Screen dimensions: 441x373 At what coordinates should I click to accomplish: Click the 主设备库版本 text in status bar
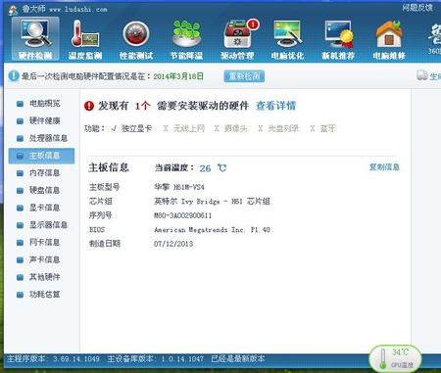click(x=156, y=358)
